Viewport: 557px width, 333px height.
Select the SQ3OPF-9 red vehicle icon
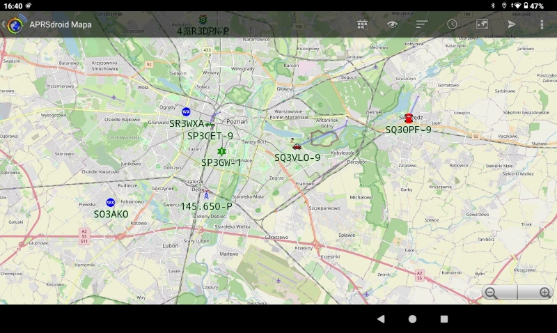409,118
